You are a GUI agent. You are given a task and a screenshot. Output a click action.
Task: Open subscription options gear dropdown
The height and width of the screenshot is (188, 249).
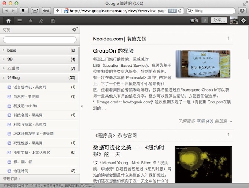tap(75, 29)
